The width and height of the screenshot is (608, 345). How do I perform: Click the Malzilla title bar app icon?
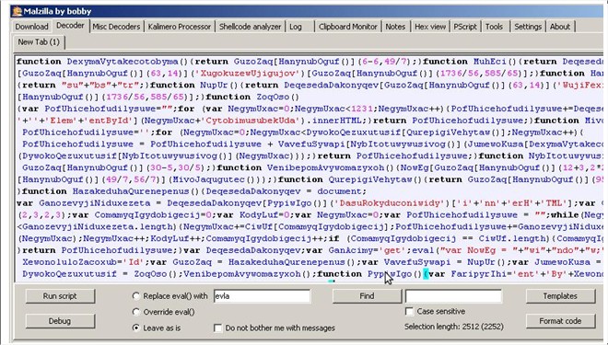click(17, 11)
